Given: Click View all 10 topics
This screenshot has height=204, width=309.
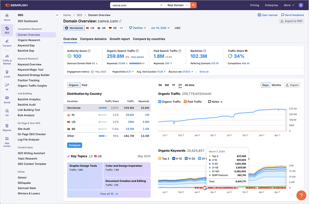Looking at the screenshot, I should pos(109,194).
